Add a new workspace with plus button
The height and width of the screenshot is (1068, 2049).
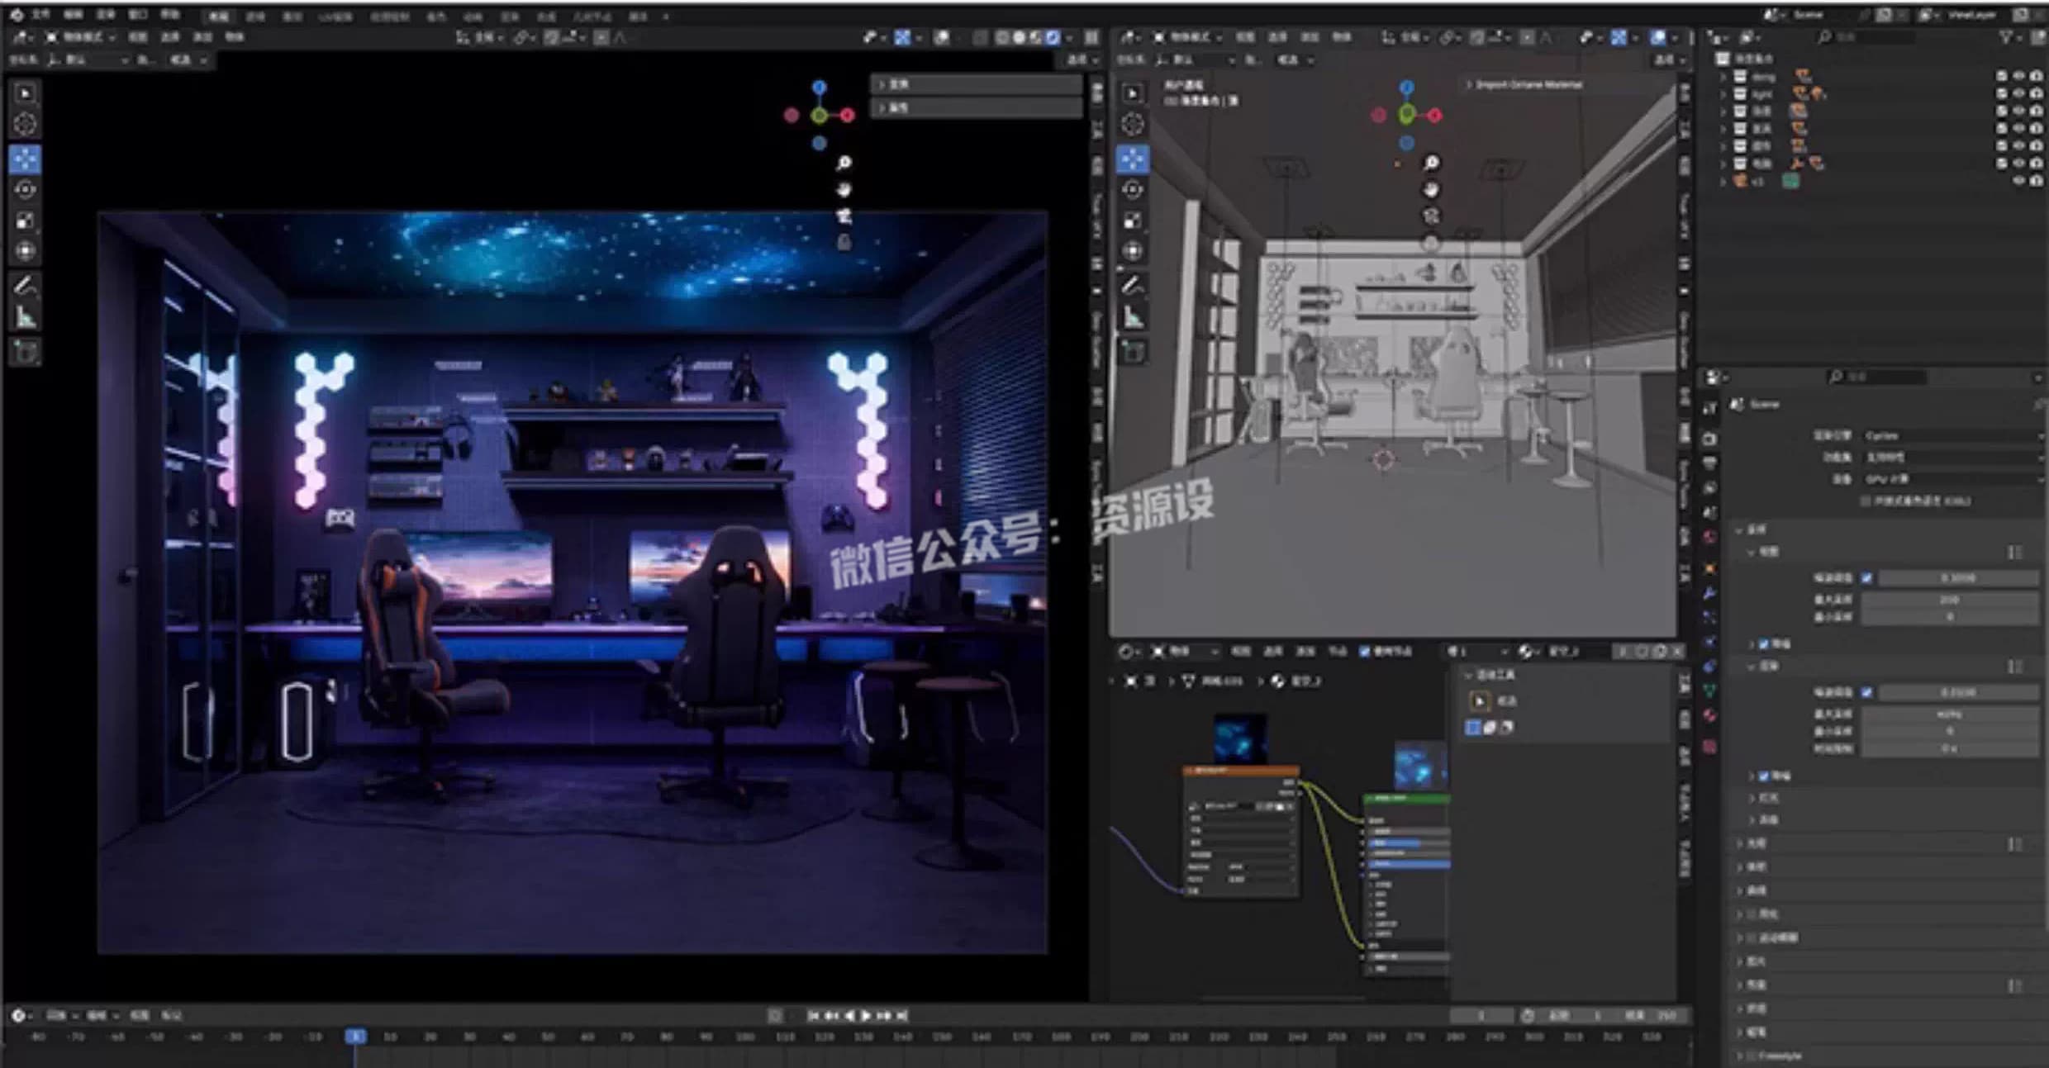[666, 16]
